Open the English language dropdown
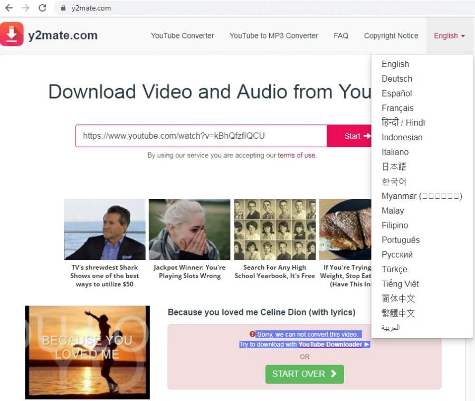475x401 pixels. pyautogui.click(x=449, y=36)
